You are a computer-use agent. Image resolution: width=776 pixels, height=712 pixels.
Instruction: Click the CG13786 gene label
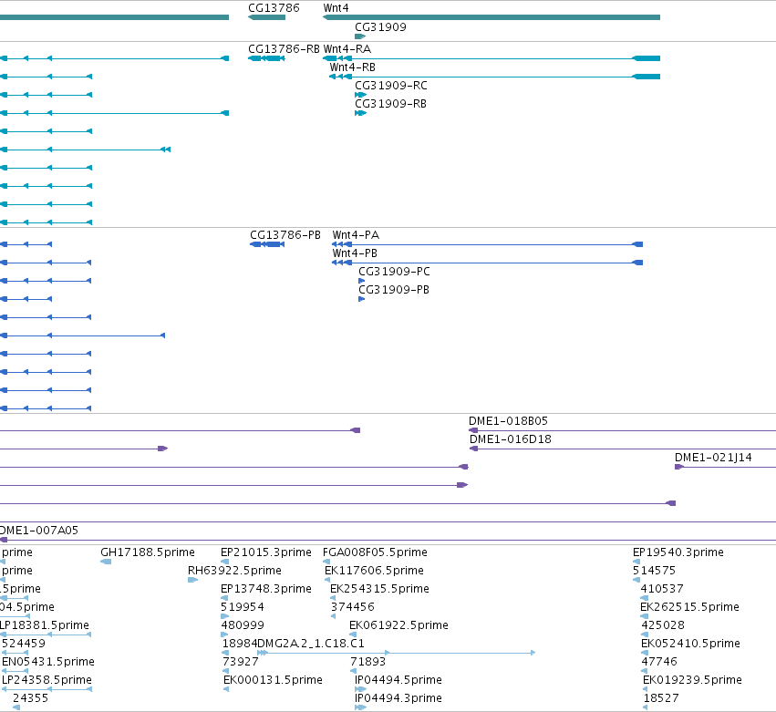(x=274, y=8)
